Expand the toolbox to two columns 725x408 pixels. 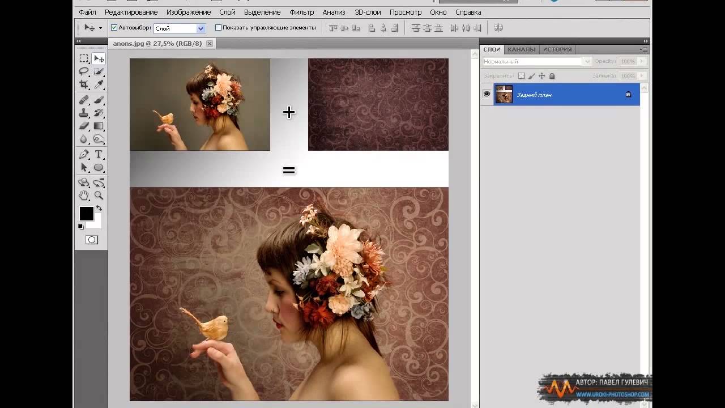pos(79,41)
